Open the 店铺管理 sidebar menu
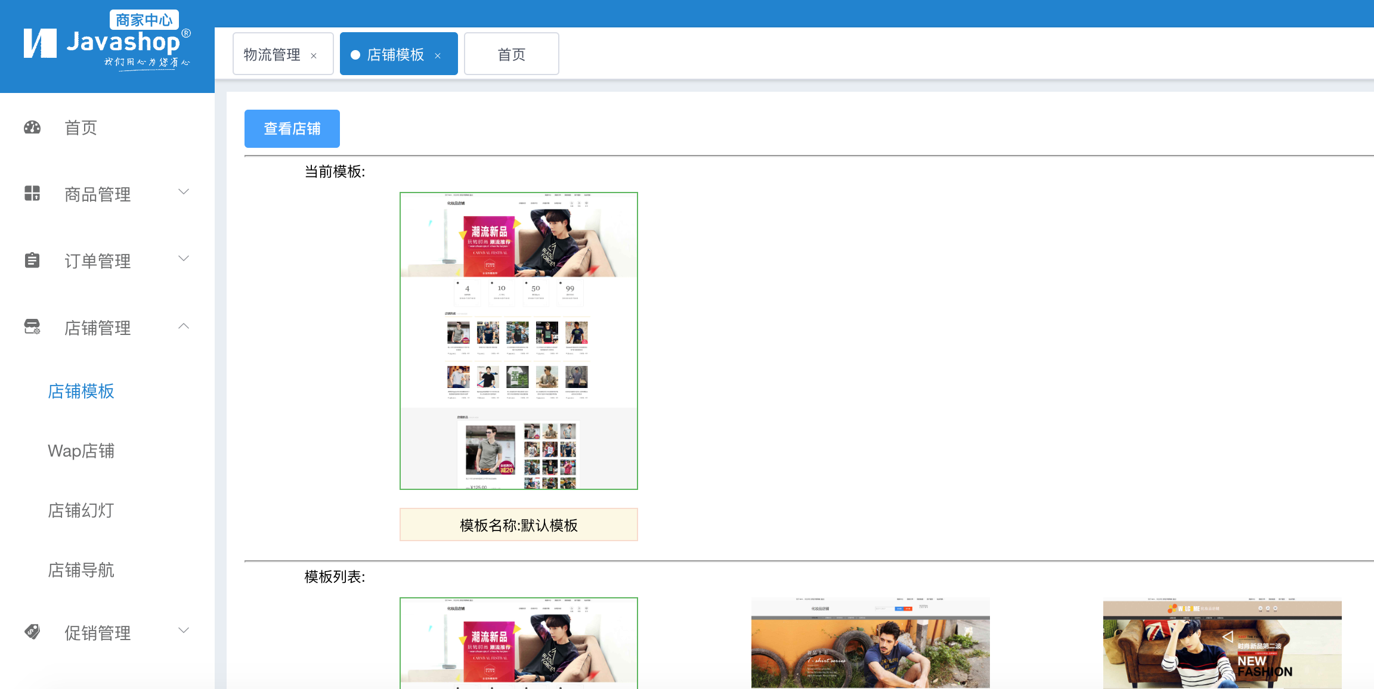Image resolution: width=1374 pixels, height=689 pixels. click(107, 328)
